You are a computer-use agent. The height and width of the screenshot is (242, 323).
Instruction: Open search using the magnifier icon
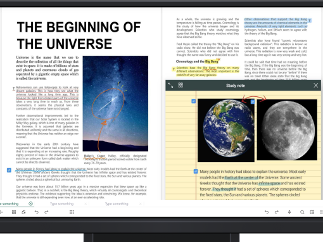[x=302, y=212]
